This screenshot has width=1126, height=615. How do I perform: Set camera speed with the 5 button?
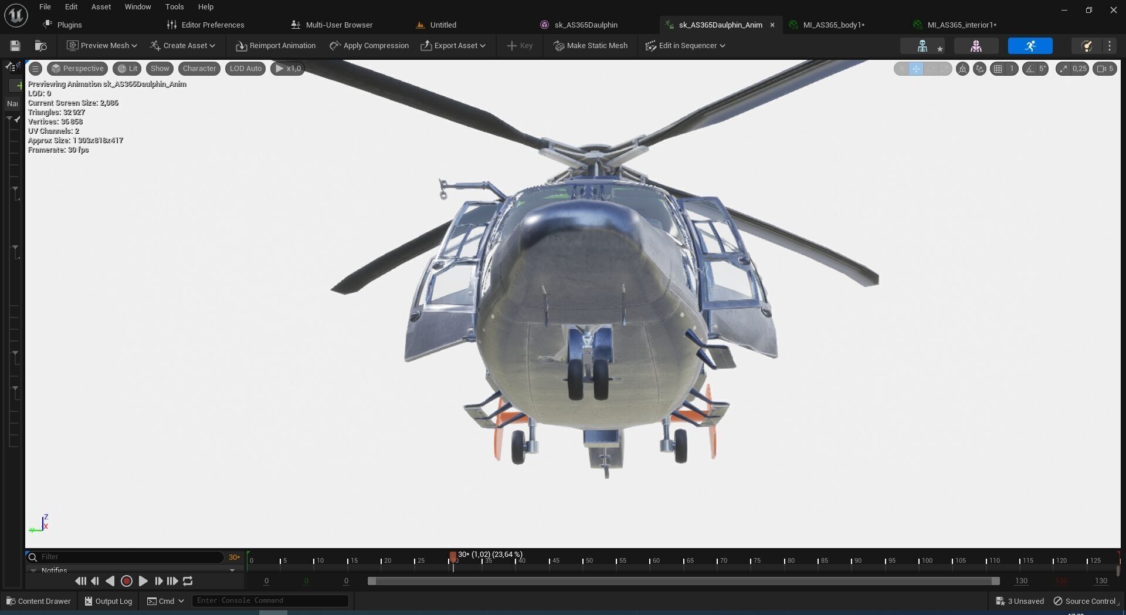pos(1105,69)
